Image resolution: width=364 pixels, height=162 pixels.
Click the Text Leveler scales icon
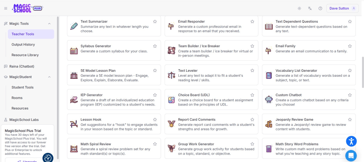[171, 75]
